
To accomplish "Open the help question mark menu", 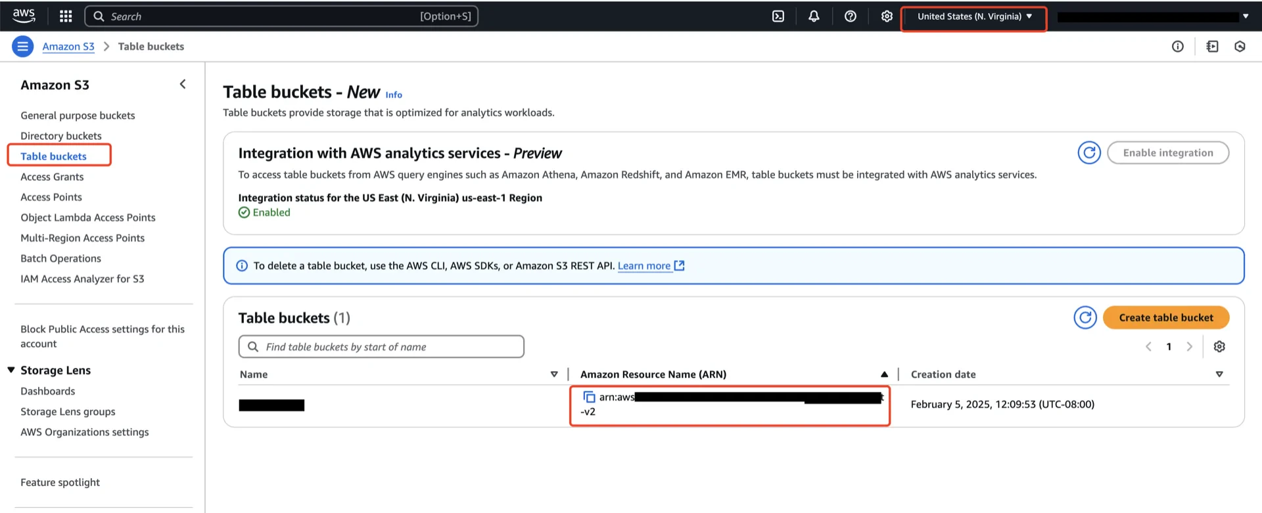I will click(x=851, y=16).
